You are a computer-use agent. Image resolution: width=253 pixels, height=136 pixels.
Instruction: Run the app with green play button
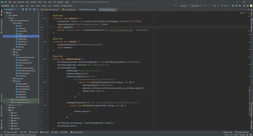coord(205,6)
